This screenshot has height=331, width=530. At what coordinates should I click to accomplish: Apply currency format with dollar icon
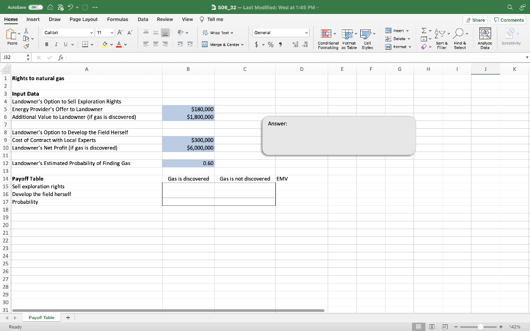pyautogui.click(x=257, y=44)
